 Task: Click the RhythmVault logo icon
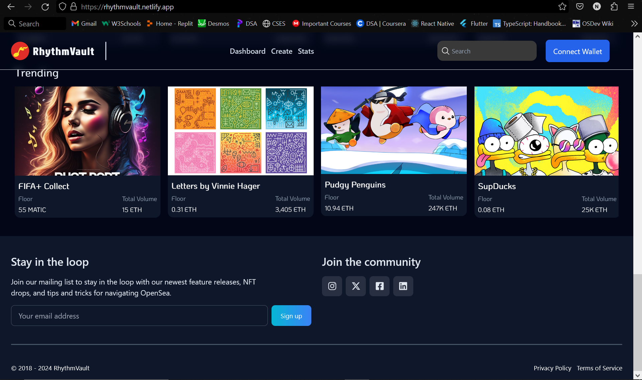(20, 51)
